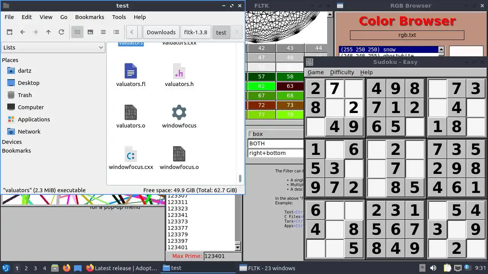Screen dimensions: 488x274
Task: Show later path buttons with right chevron
Action: [236, 32]
